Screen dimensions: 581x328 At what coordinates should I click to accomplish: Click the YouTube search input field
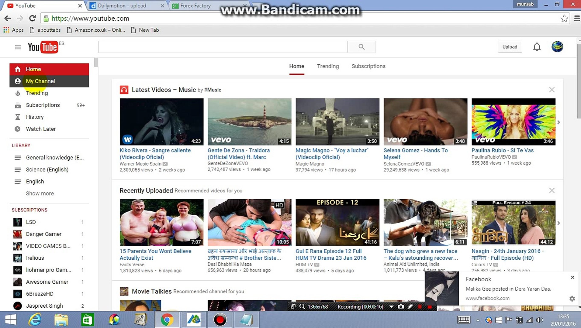pos(223,47)
